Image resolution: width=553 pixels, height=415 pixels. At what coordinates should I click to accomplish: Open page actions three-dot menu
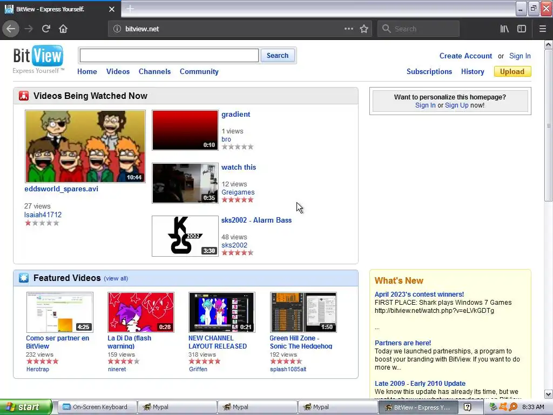point(349,29)
